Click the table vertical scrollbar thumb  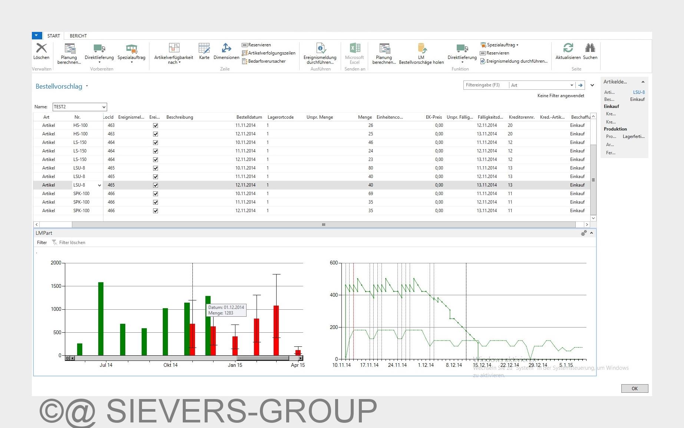593,180
